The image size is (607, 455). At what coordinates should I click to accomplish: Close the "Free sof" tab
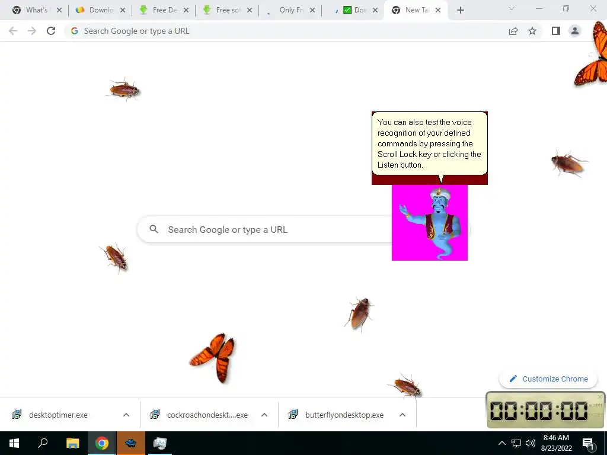click(x=250, y=10)
